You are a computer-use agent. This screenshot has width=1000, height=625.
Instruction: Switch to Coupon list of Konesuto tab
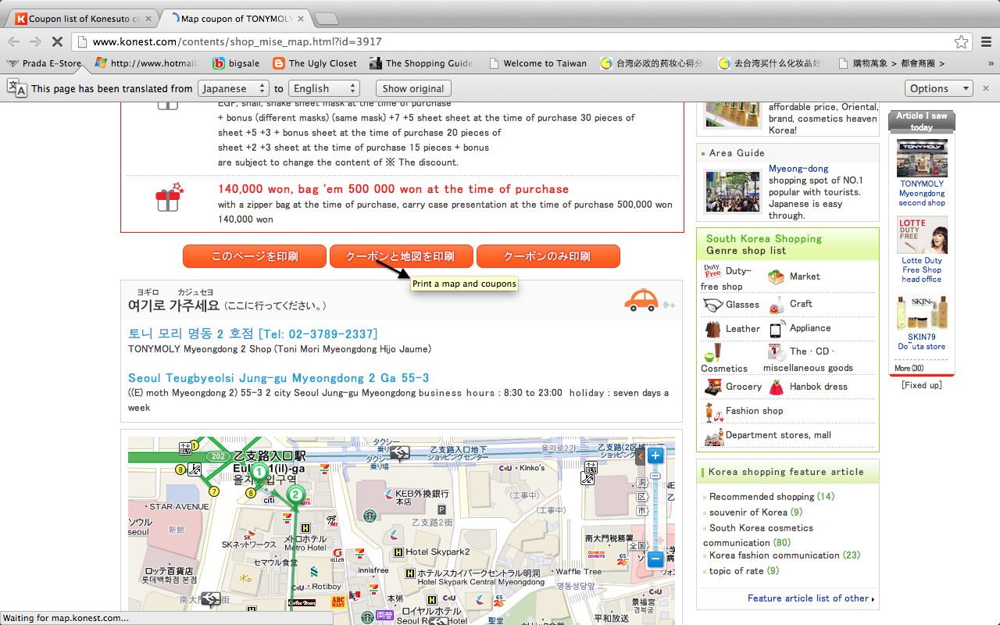[82, 19]
